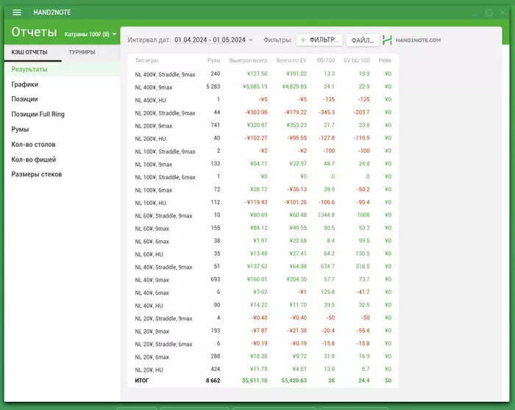
Task: Select date range 01.04.2024 - 01.05.2024
Action: pos(210,40)
